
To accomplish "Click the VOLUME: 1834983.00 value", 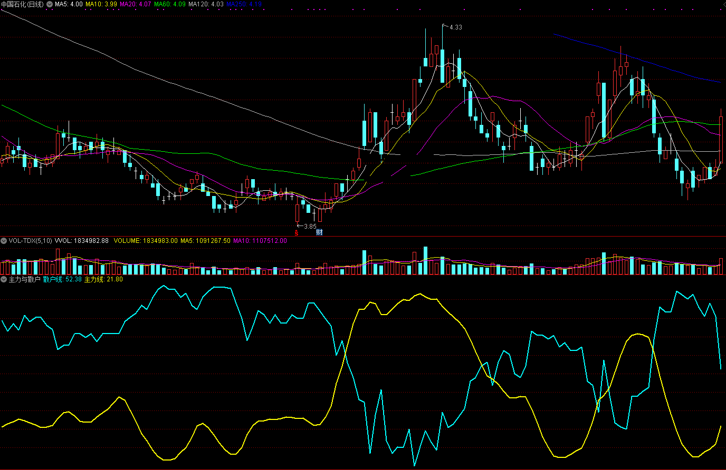I will pyautogui.click(x=146, y=241).
